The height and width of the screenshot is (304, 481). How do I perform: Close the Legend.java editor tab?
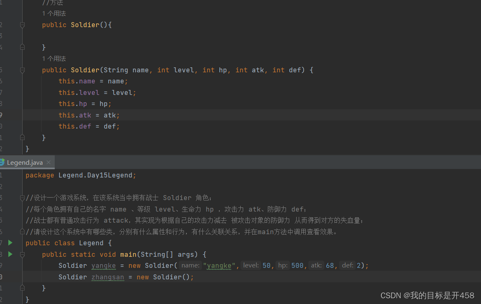coord(49,162)
